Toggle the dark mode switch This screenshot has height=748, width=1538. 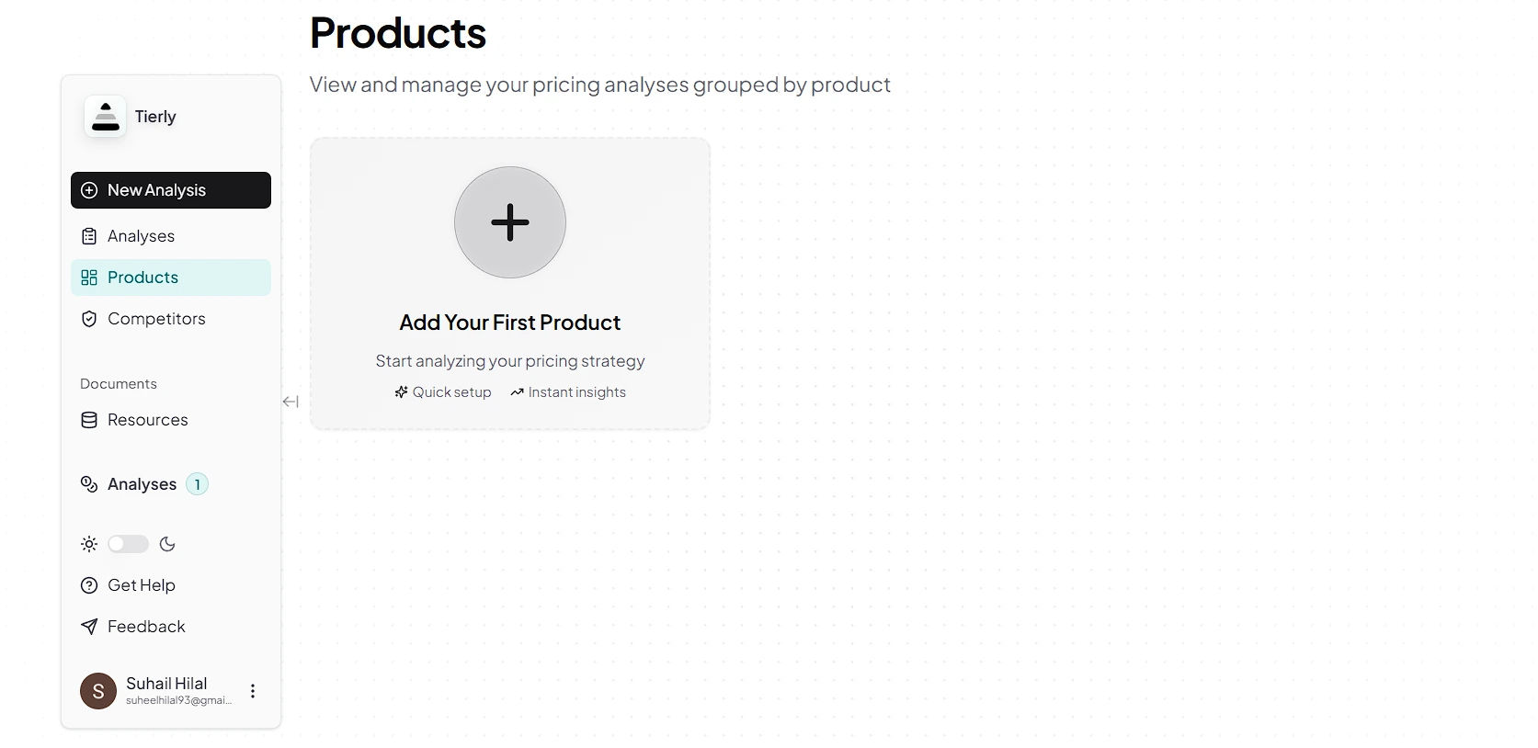(x=128, y=544)
